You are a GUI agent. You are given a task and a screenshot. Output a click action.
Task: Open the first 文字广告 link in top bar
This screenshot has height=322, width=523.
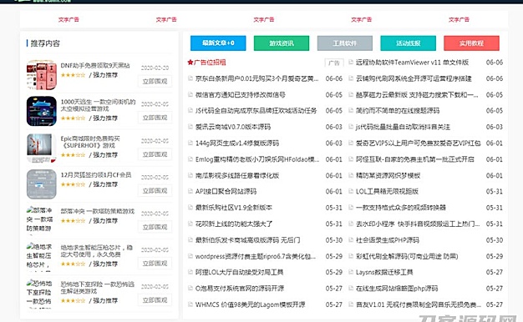pyautogui.click(x=69, y=20)
